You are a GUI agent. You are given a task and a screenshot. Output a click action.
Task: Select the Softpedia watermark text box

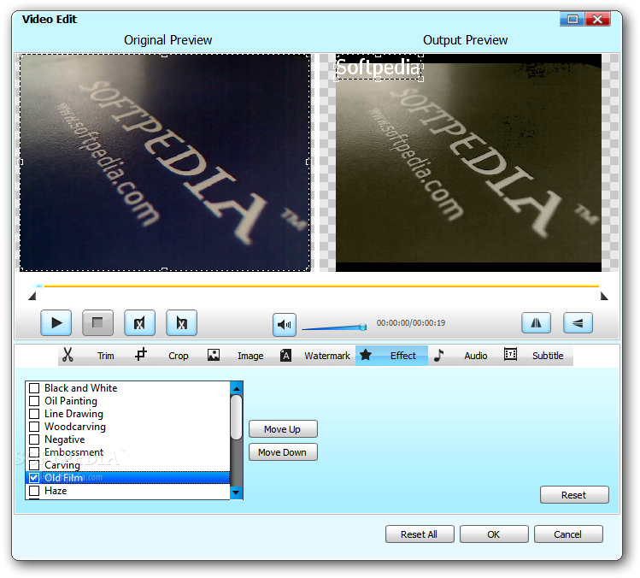tap(379, 68)
